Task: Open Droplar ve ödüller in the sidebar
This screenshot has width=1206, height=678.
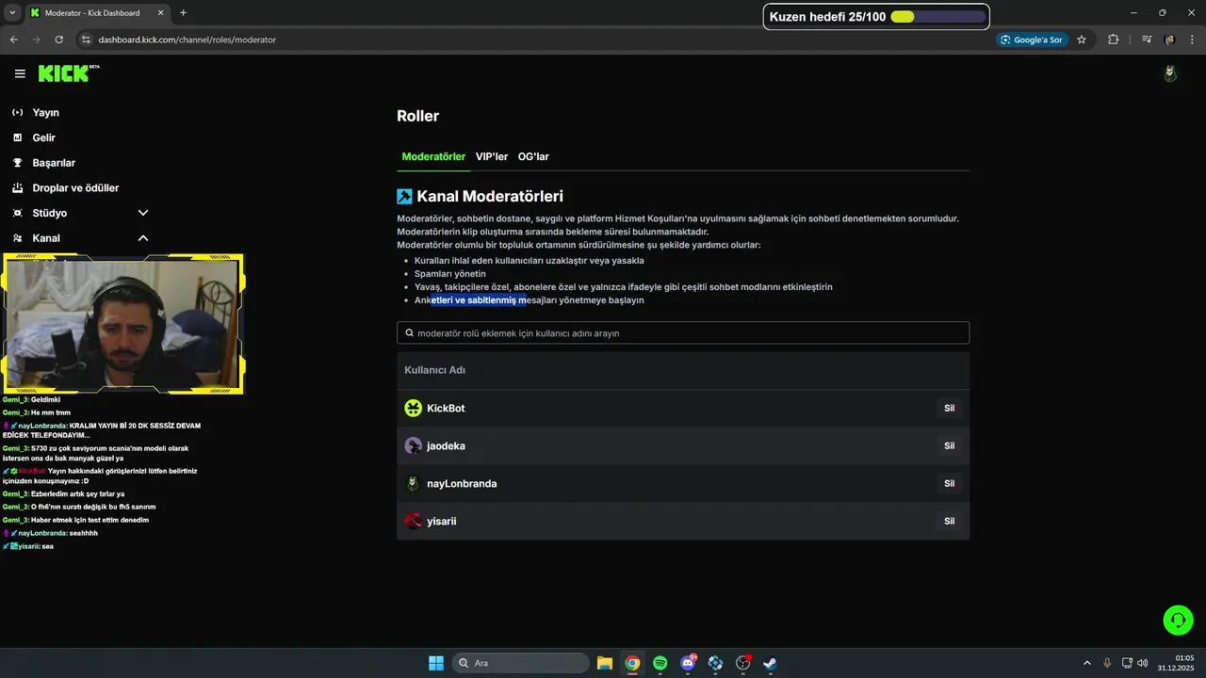Action: [x=75, y=187]
